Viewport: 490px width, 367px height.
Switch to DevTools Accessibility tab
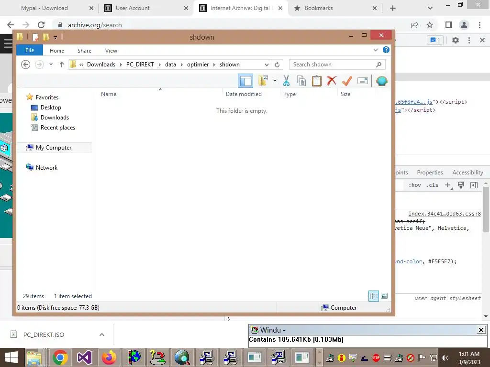[x=468, y=173]
